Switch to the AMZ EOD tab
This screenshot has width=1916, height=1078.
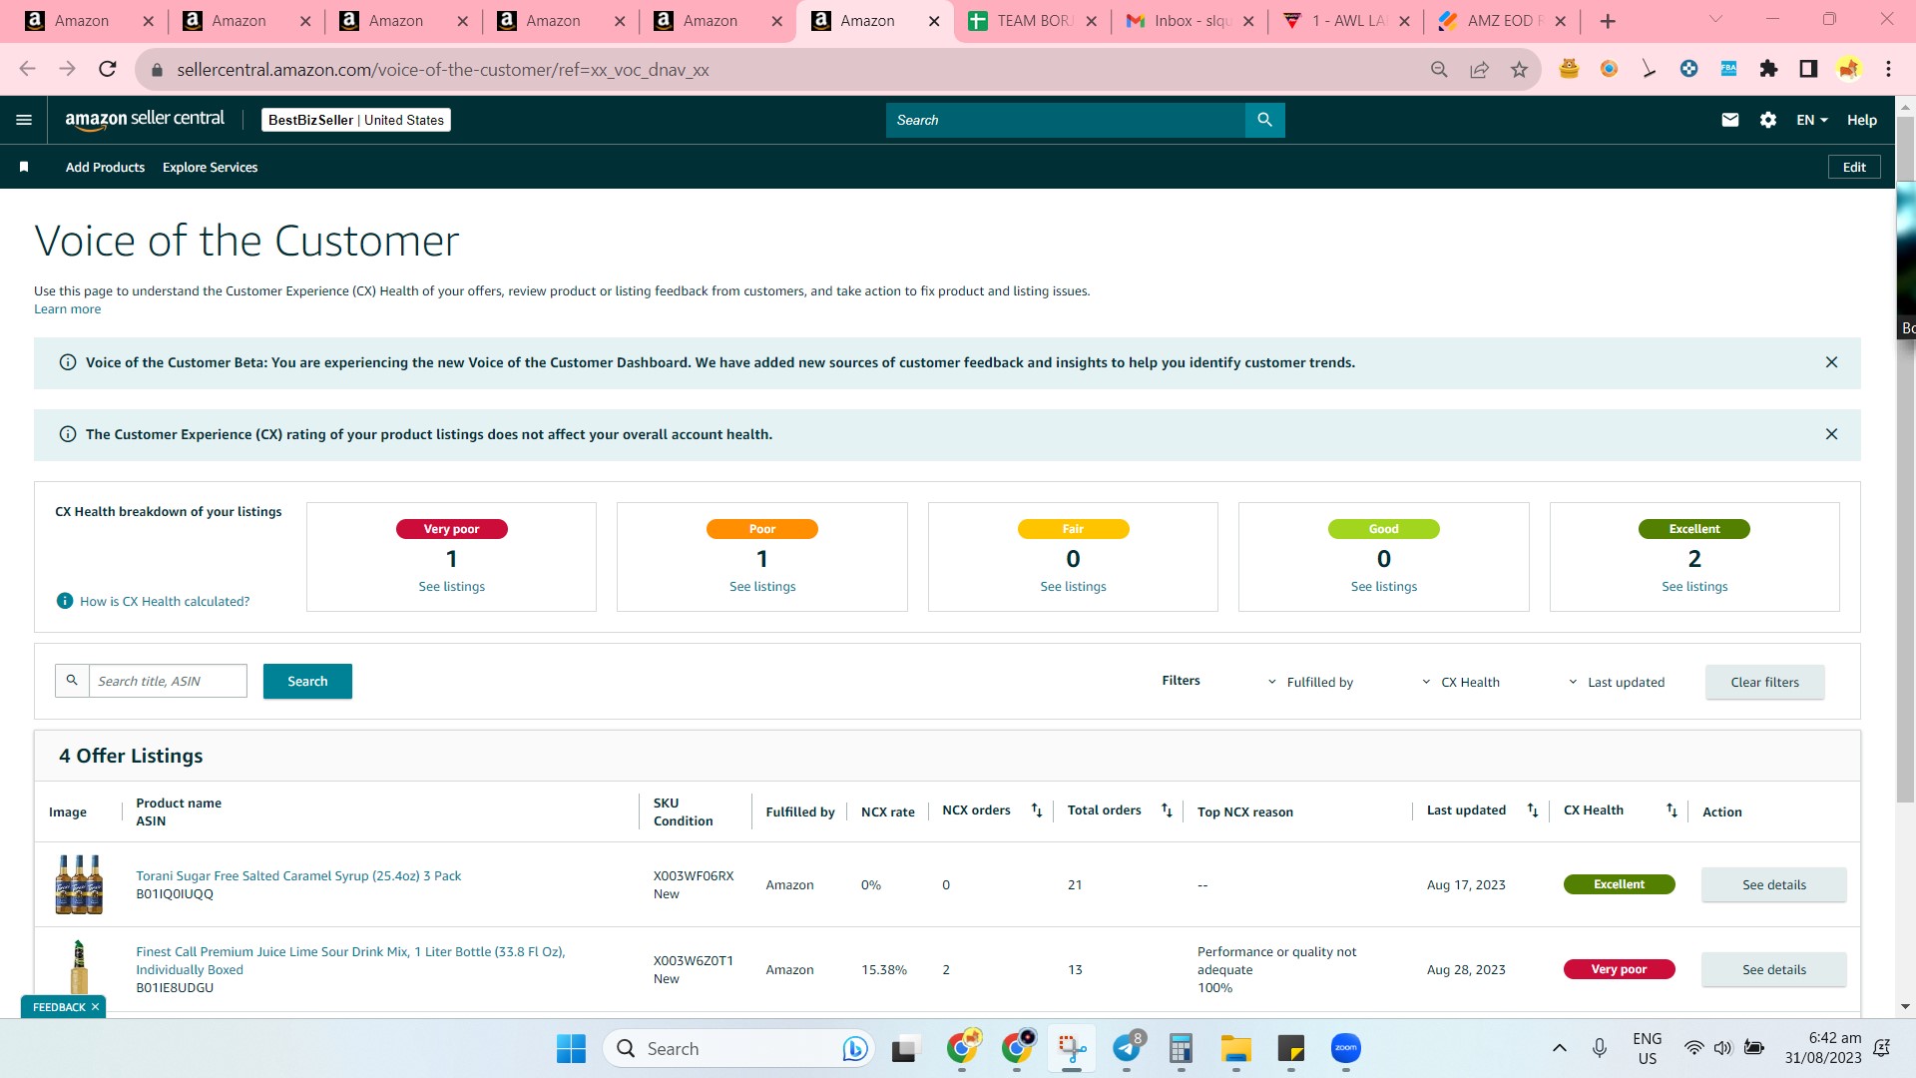[1504, 21]
